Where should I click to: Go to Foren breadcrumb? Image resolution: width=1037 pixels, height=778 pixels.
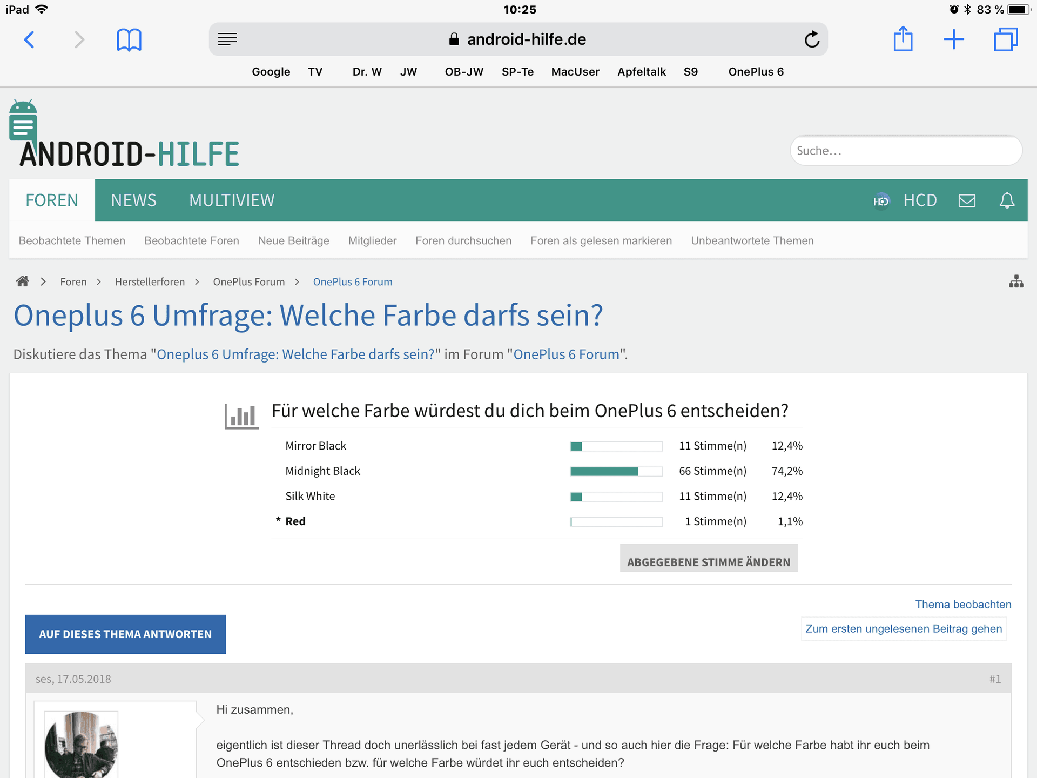pos(73,281)
